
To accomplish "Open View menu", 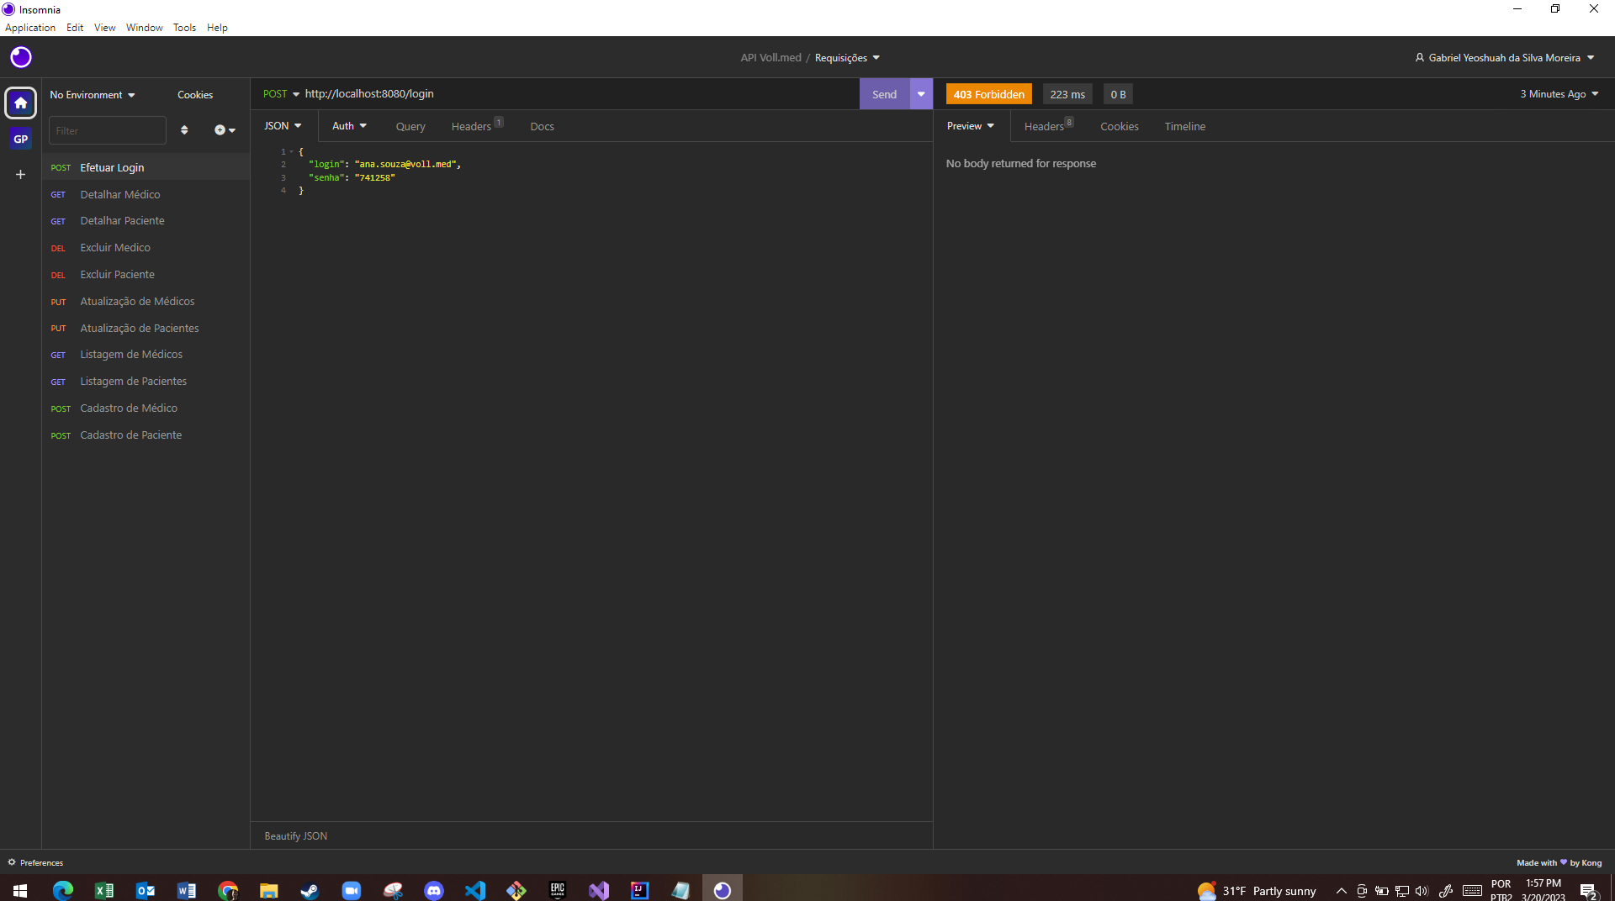I will coord(105,28).
